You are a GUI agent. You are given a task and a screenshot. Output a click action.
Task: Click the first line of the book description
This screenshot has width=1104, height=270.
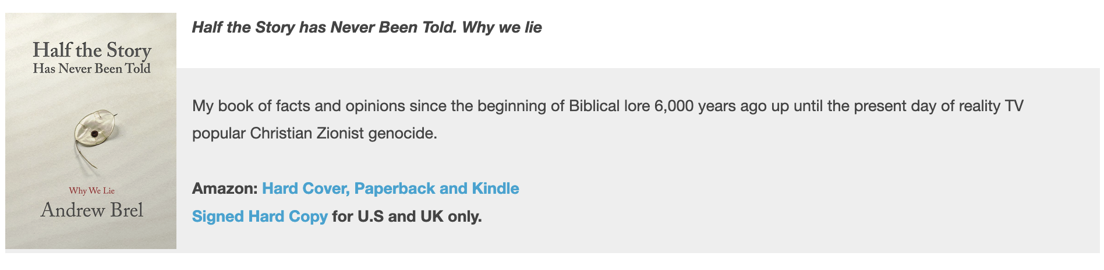607,106
